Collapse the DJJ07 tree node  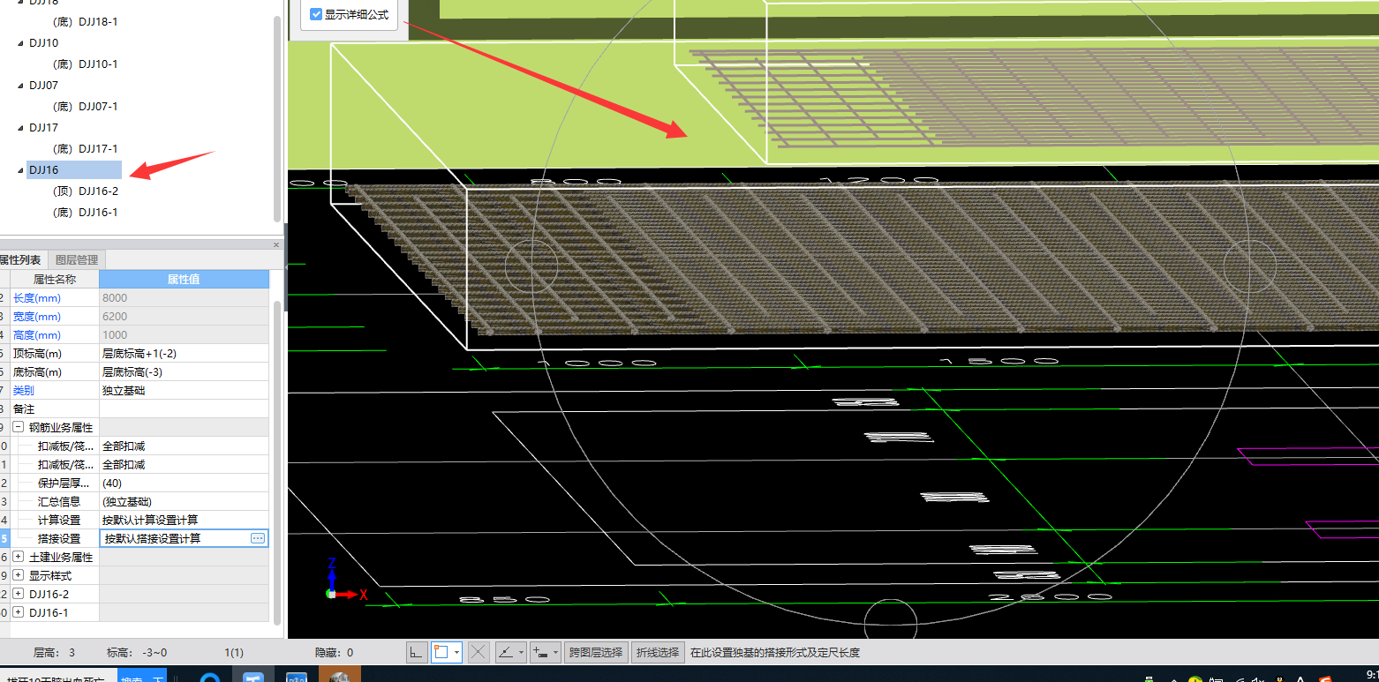[x=20, y=86]
